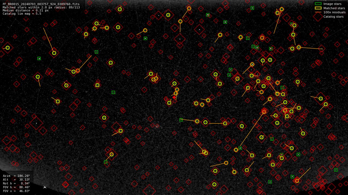Click the 'FOV v = 46.83°' readout
Viewport: 348px width, 195px height.
16,191
